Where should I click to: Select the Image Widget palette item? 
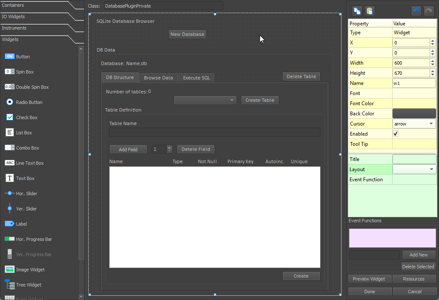[x=10, y=270]
